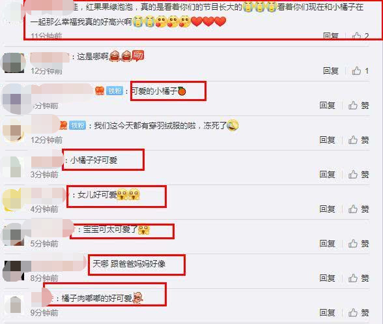This screenshot has width=383, height=324.
Task: Reply to the 这是哪啊 comment
Action: [x=331, y=71]
